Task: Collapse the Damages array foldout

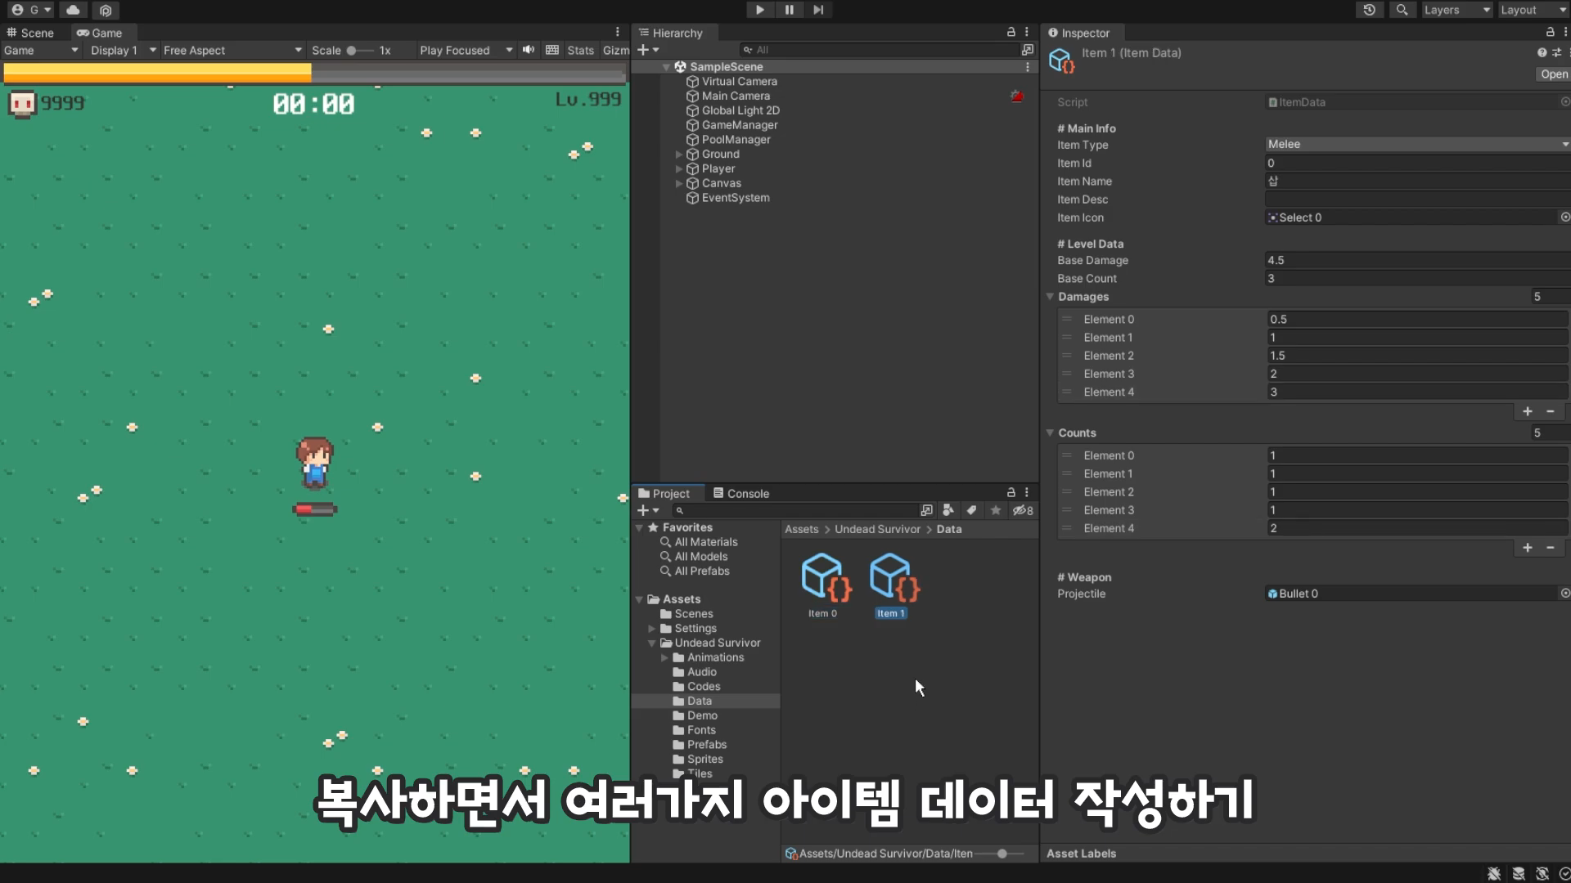Action: click(1050, 297)
